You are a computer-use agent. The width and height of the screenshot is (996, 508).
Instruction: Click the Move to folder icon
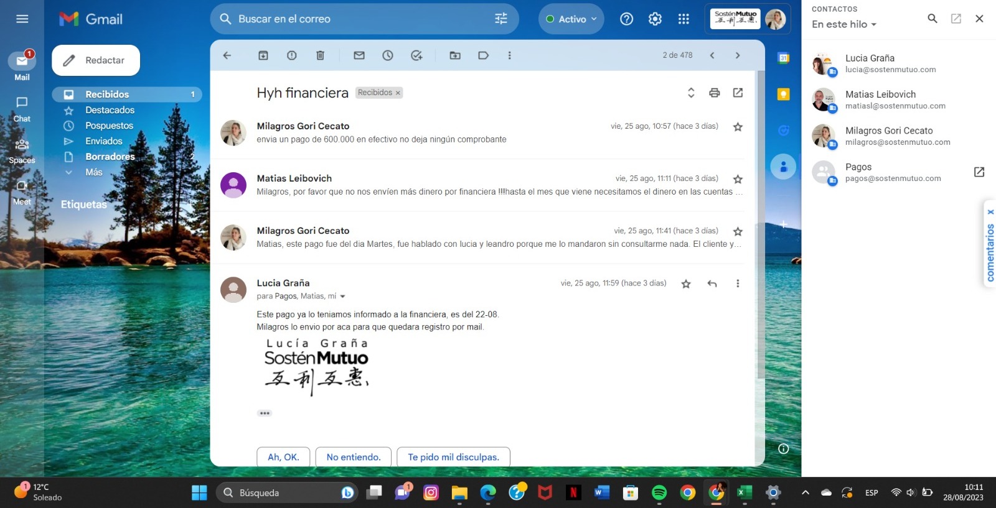455,55
